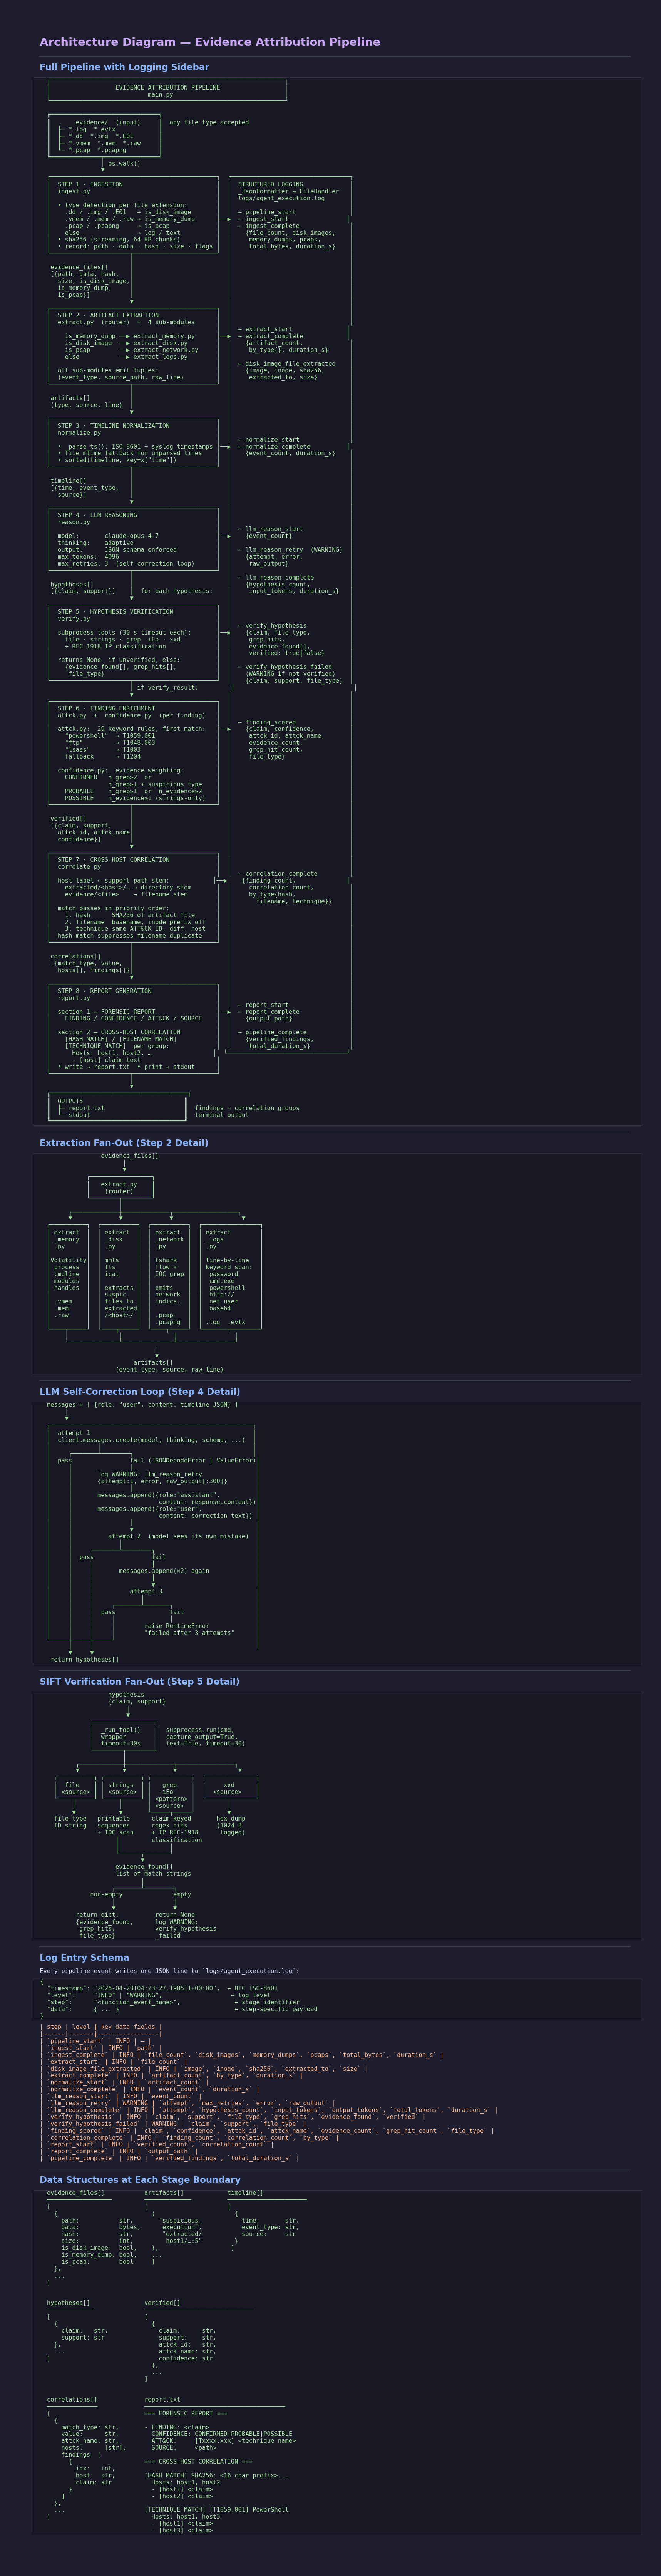Click the 'STEP 8 · REPORT GENERATION' title
This screenshot has height=2576, width=661.
coord(105,991)
